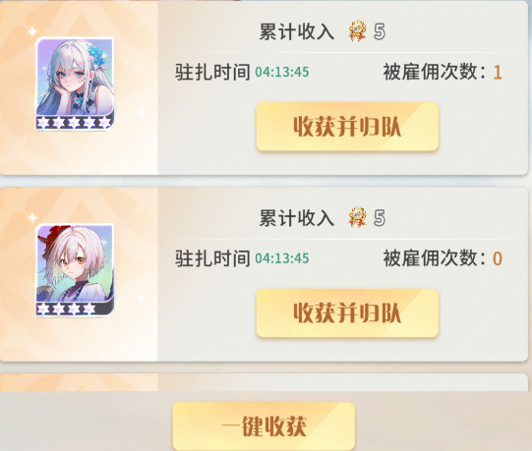Screen dimensions: 532x451
Task: Tap the sparkle icon above the silver-haired portrait
Action: [32, 31]
